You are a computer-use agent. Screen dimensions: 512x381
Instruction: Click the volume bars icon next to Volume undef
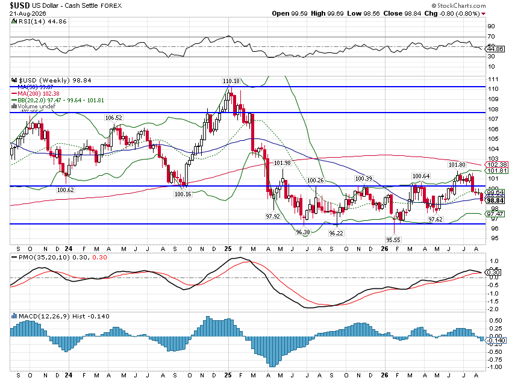(14, 107)
